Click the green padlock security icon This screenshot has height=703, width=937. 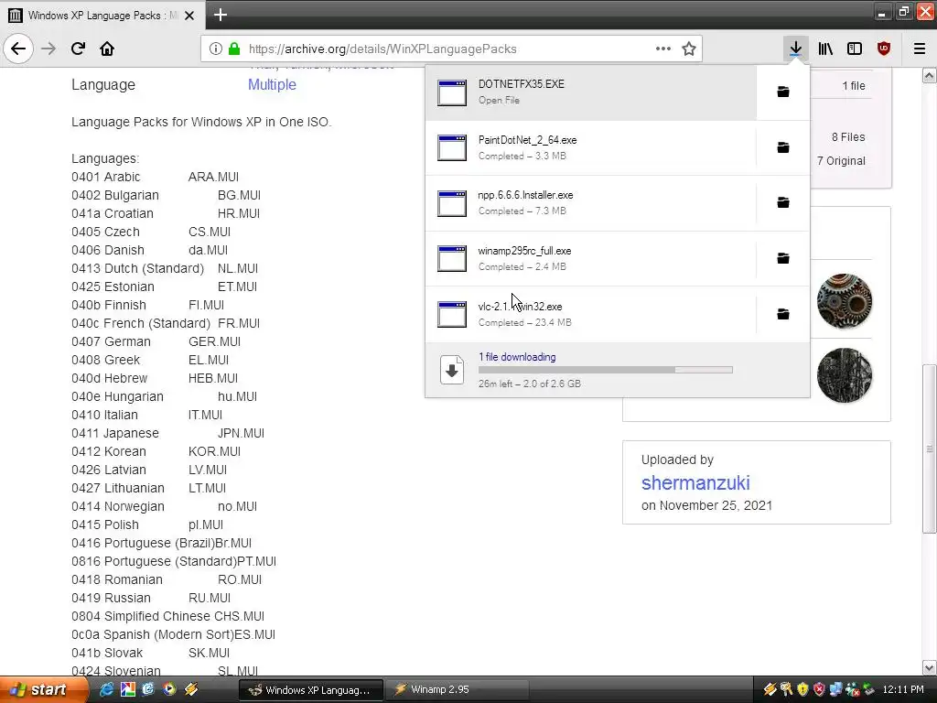pyautogui.click(x=234, y=49)
